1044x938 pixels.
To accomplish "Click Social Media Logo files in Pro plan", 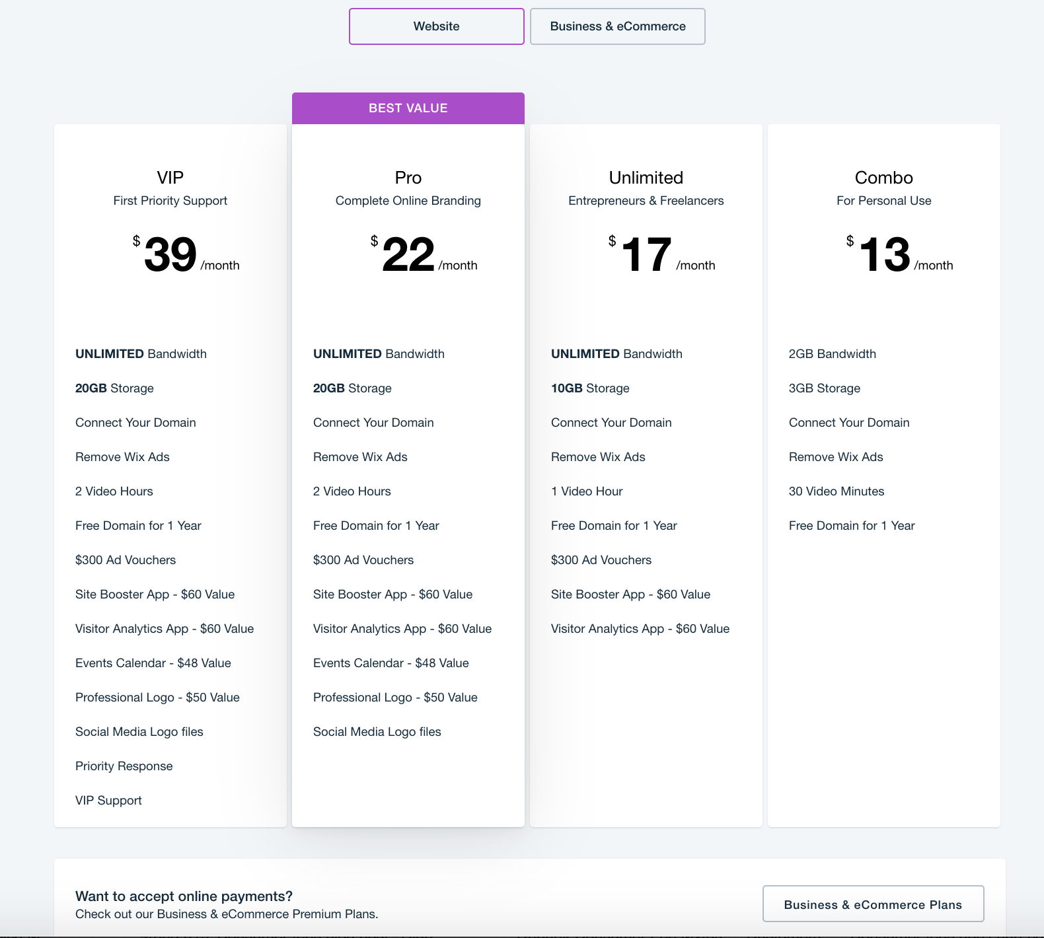I will tap(377, 732).
